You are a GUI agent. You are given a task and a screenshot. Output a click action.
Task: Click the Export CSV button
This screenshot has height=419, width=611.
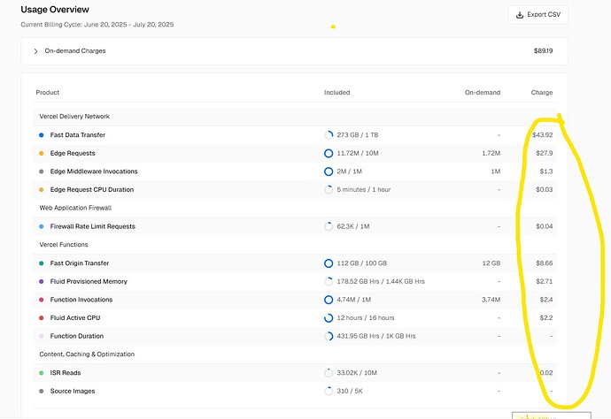[538, 15]
